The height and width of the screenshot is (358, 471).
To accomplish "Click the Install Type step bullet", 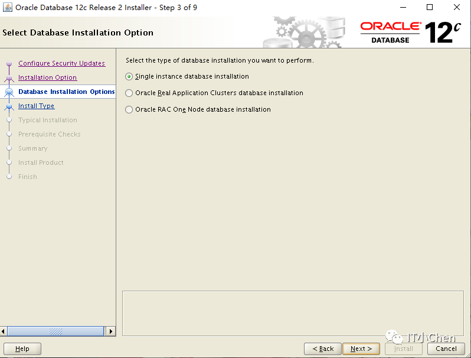I will tap(9, 106).
